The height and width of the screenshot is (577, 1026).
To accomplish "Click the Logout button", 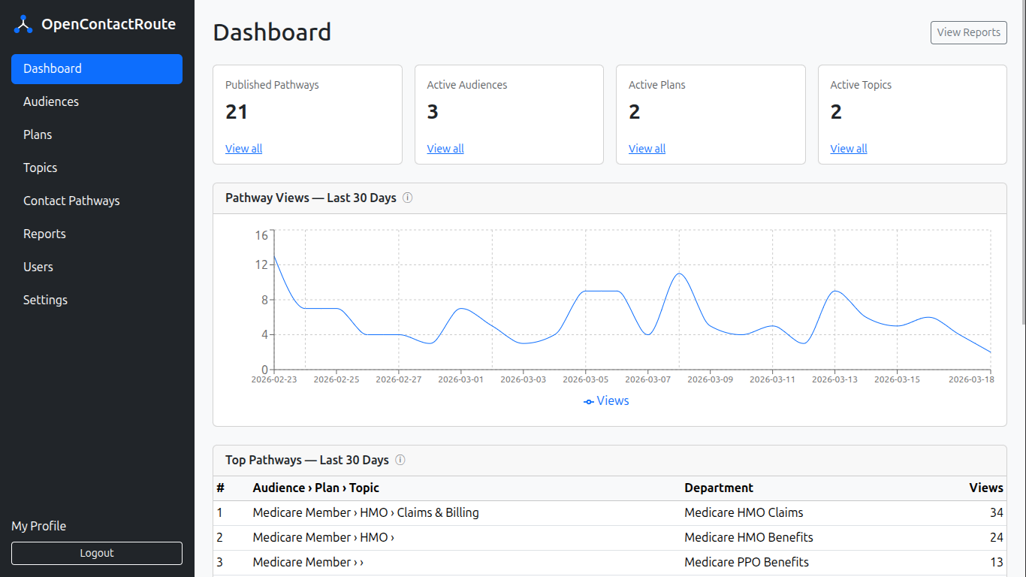I will tap(97, 553).
